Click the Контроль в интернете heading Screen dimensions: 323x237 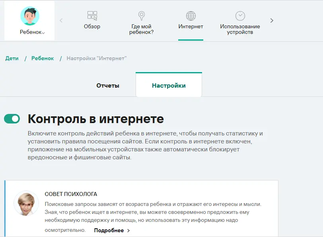click(x=96, y=119)
